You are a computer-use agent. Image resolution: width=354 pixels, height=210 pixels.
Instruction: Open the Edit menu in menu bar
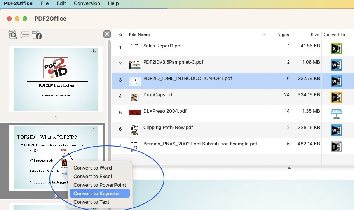point(61,3)
